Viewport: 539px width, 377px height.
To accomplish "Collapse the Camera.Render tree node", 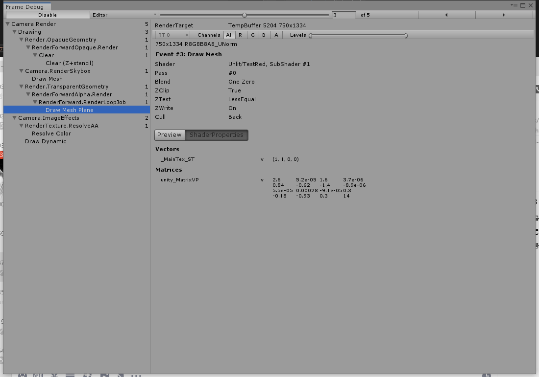I will pos(8,24).
